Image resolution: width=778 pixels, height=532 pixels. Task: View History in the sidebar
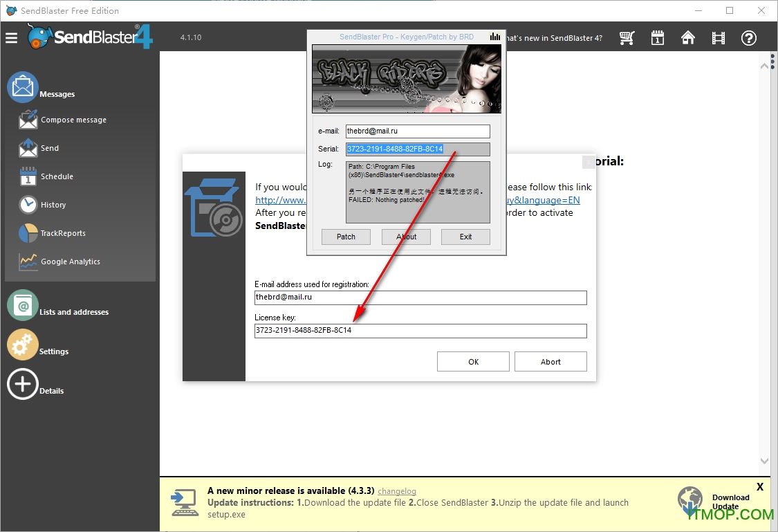click(x=53, y=205)
